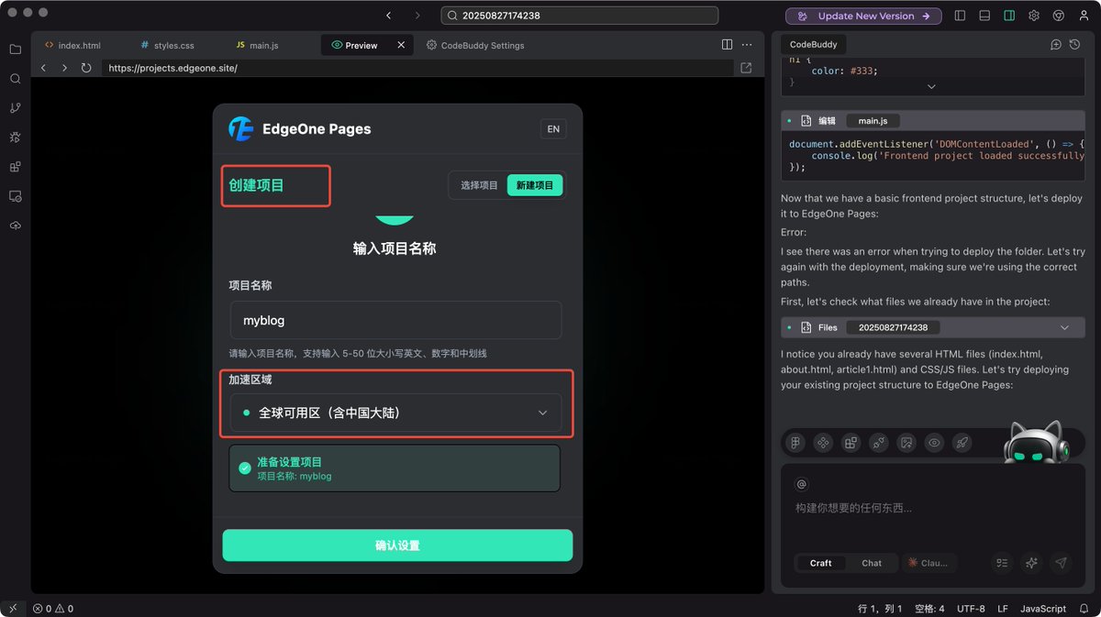Go forward with title bar right arrow
This screenshot has height=617, width=1101.
pos(417,16)
